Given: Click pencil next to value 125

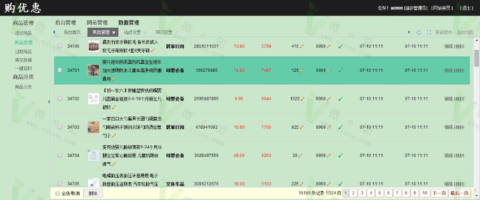Looking at the screenshot, I should pyautogui.click(x=301, y=71).
